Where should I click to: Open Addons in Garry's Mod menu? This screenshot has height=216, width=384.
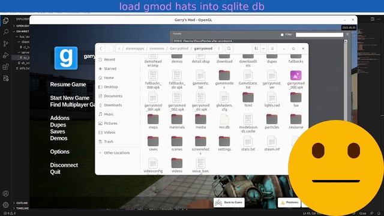60,118
